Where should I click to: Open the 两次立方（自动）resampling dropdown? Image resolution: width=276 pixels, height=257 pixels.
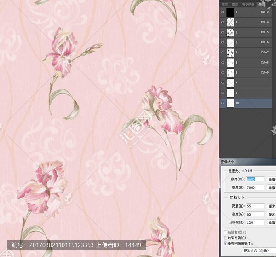259,251
